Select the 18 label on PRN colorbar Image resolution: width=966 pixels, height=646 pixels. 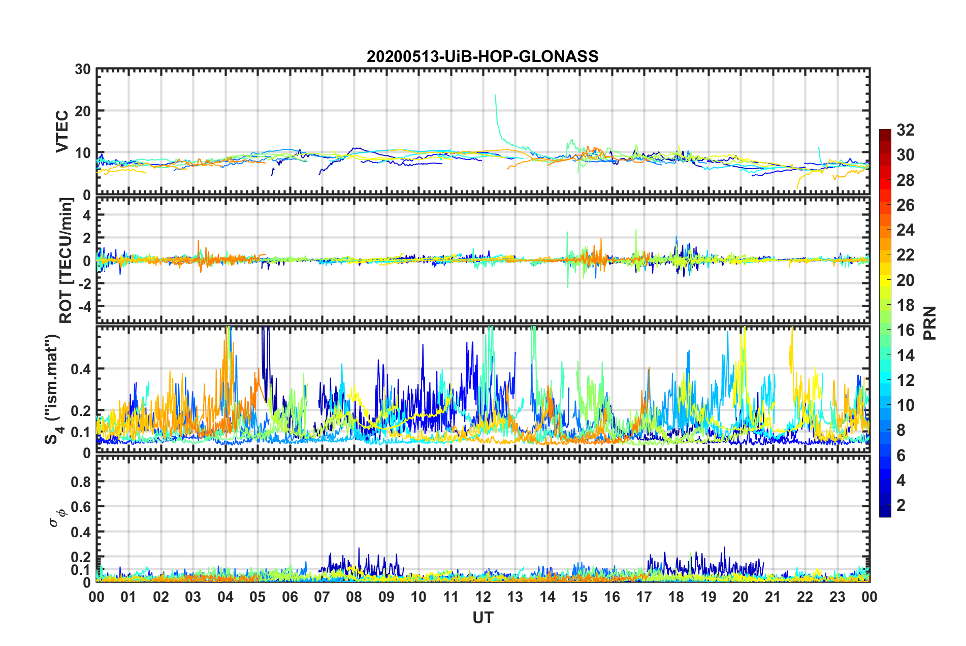905,305
